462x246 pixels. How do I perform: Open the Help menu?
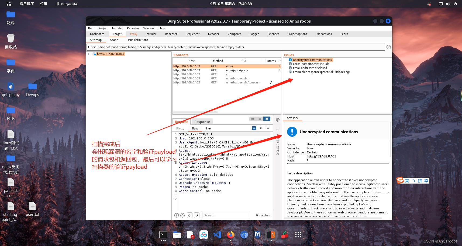tap(162, 28)
